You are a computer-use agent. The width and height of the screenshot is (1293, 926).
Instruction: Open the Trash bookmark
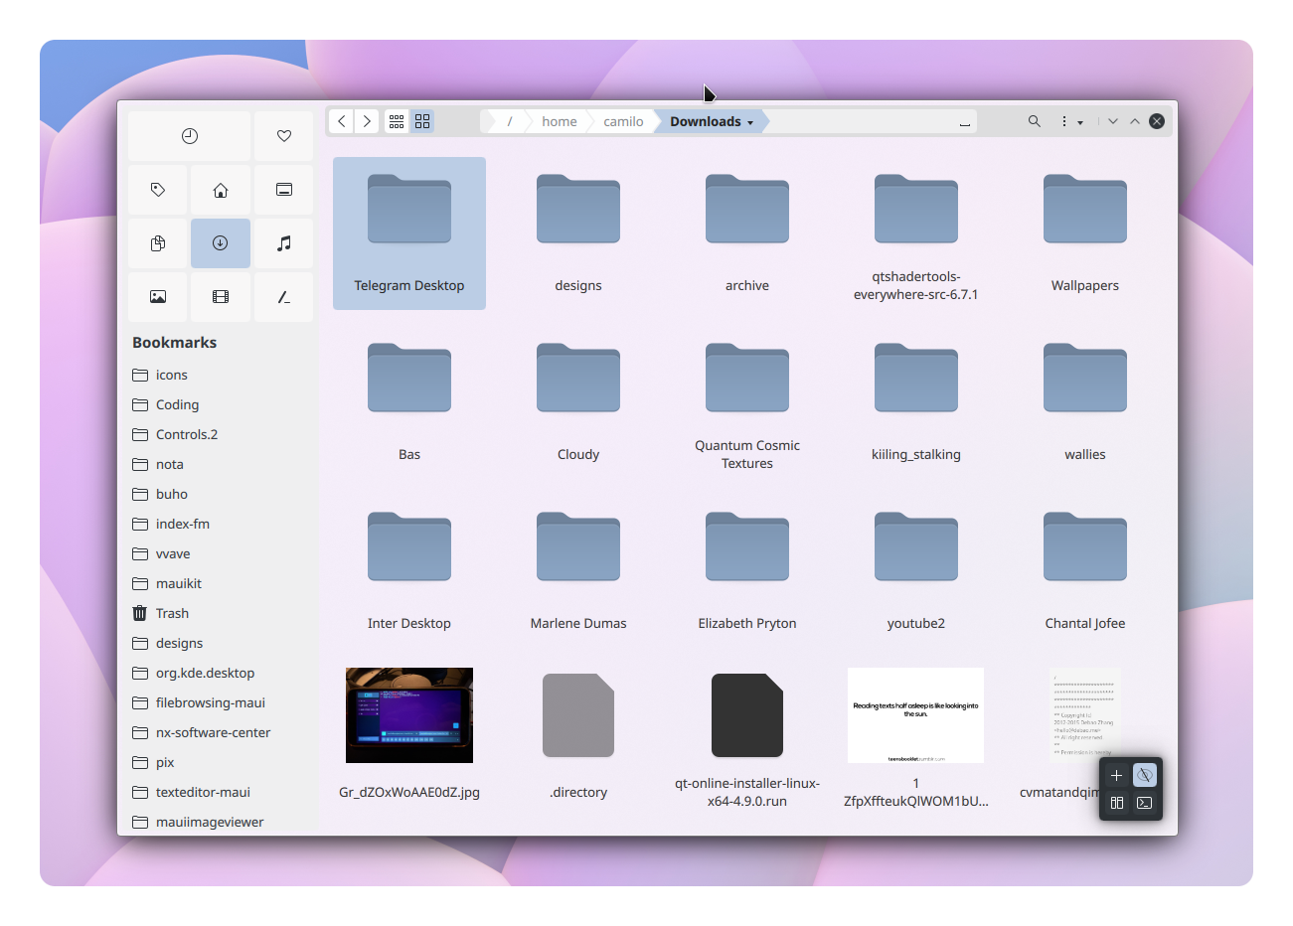(x=172, y=613)
